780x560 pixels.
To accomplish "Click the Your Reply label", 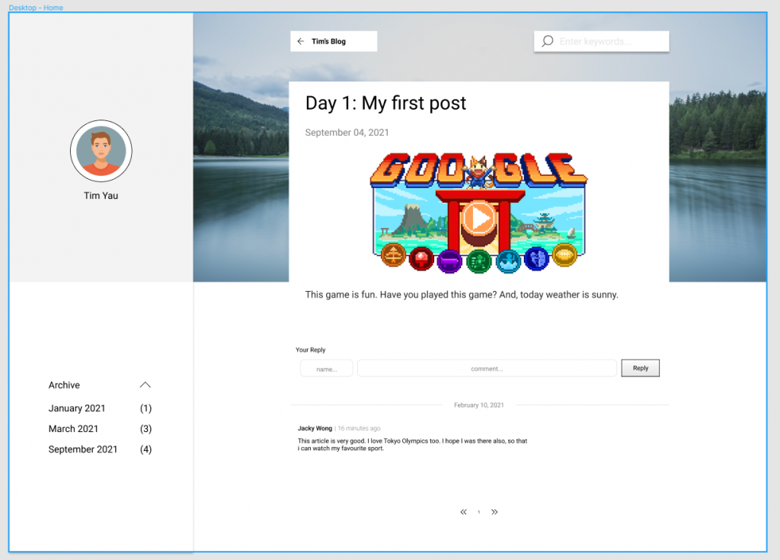I will pyautogui.click(x=311, y=350).
